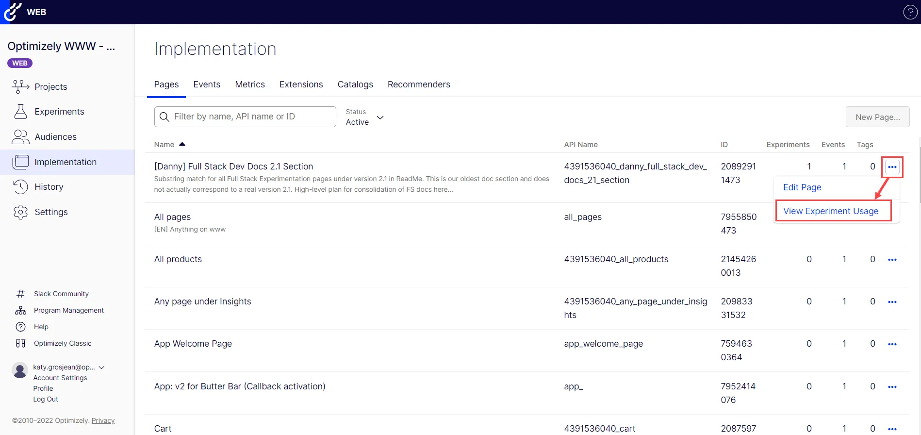Click the Audiences people icon
This screenshot has width=921, height=435.
pos(20,137)
